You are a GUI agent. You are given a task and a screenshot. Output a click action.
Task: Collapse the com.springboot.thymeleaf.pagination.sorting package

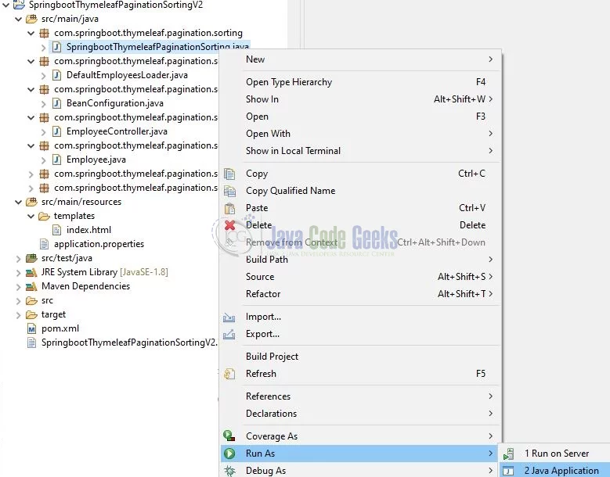pos(31,33)
